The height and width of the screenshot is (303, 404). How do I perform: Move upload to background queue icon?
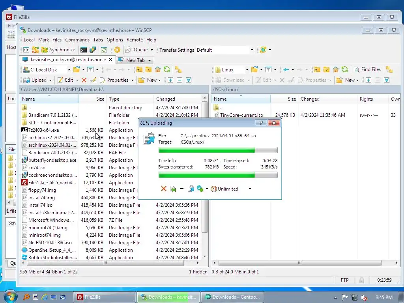(x=191, y=189)
